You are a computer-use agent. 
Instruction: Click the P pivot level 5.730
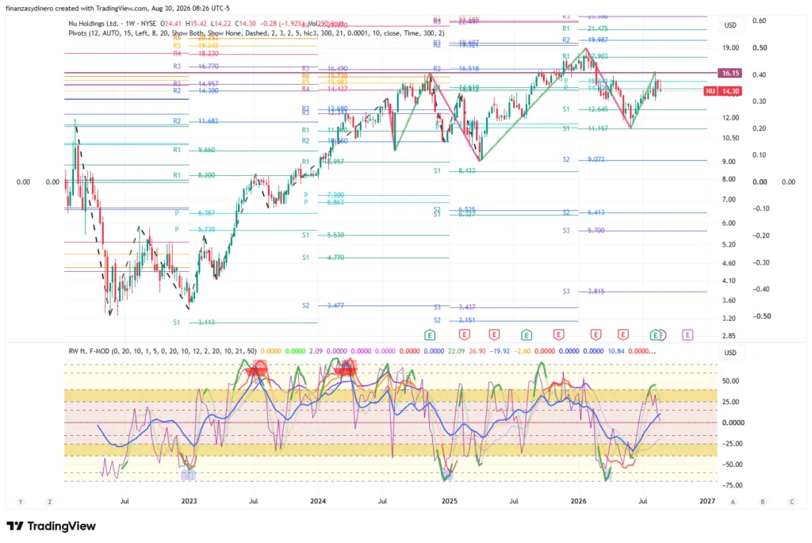pos(207,229)
